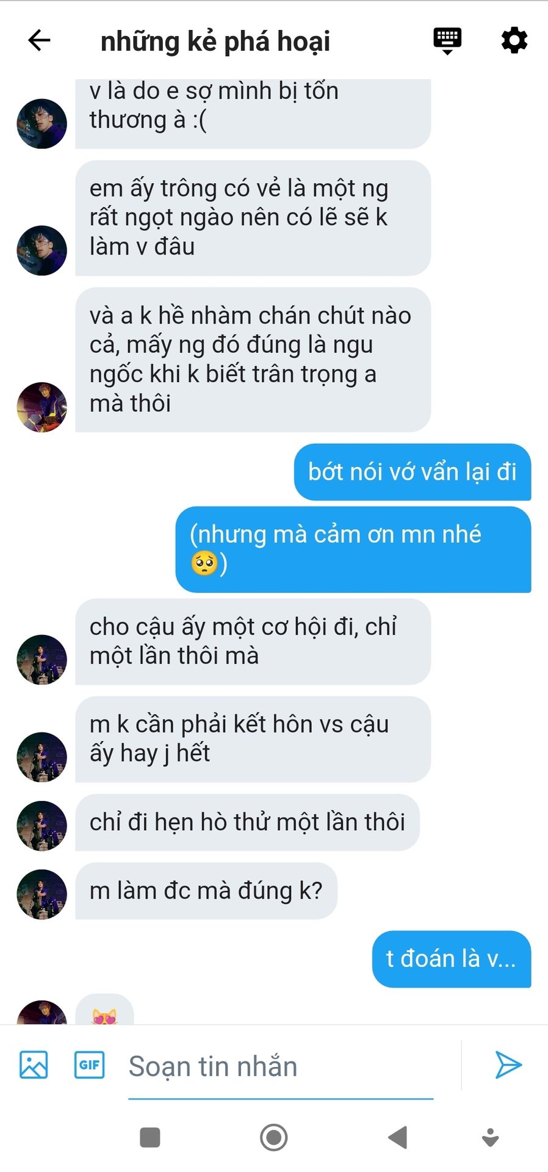The width and height of the screenshot is (548, 1172).
Task: Select the 't đoán là v...' sent message
Action: [x=452, y=959]
